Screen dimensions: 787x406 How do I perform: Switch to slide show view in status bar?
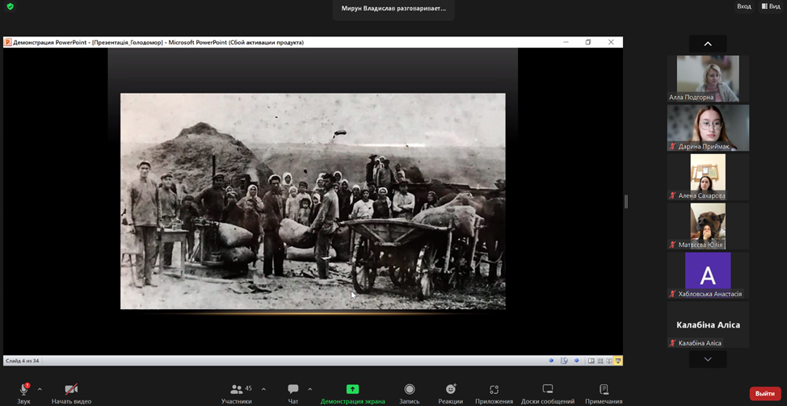[618, 361]
